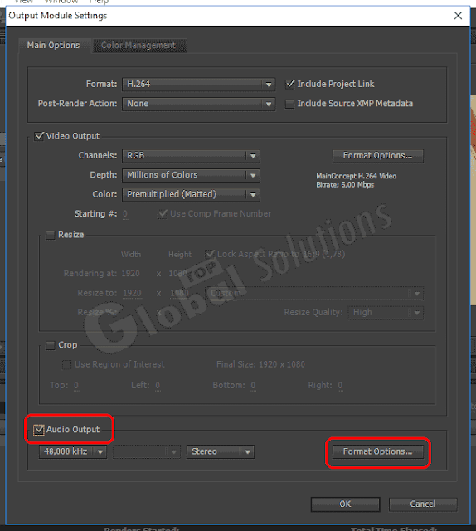This screenshot has height=531, width=476.
Task: Open the Stereo channels dropdown
Action: pos(220,451)
